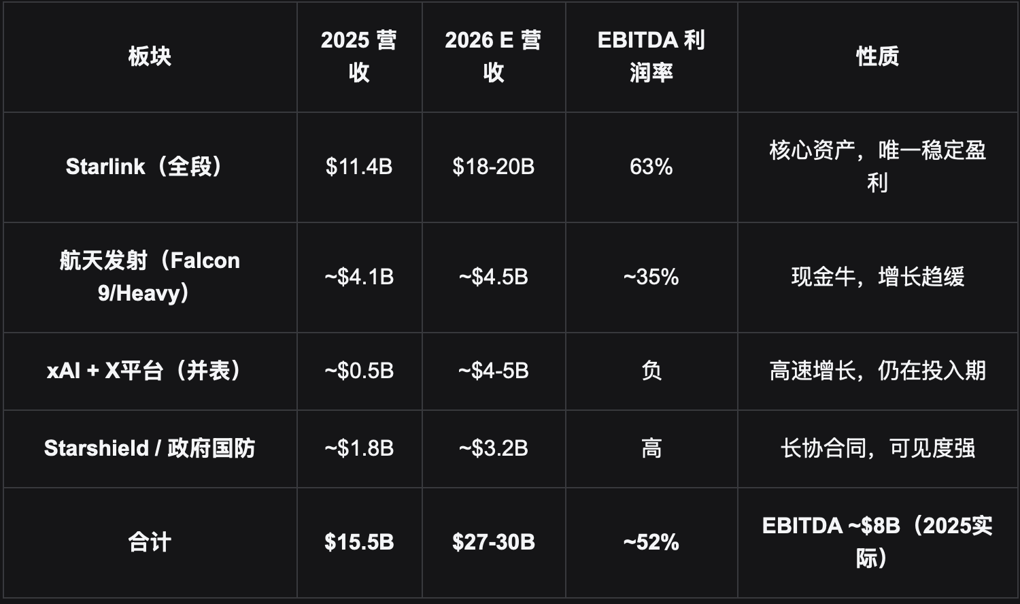Select the $18-20B forecast cell
Screen dimensions: 1020x604
(493, 167)
